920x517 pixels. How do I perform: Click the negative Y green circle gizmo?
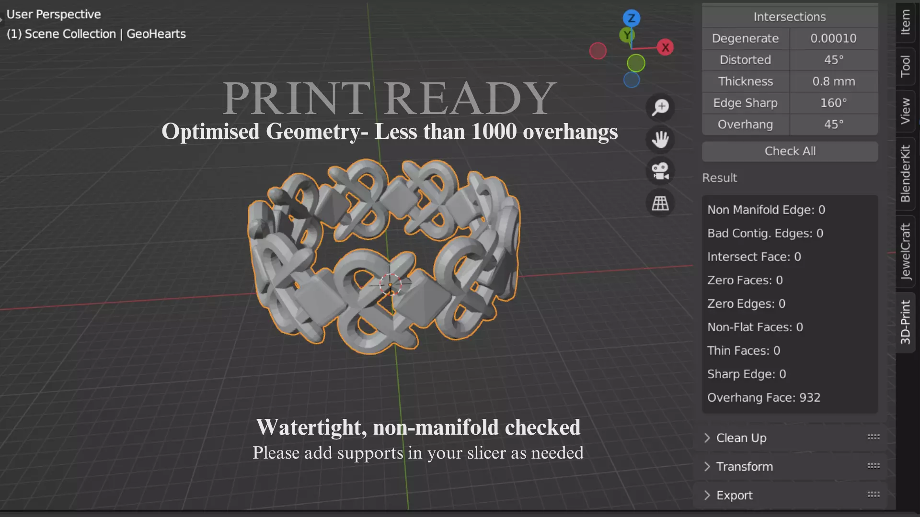tap(636, 63)
